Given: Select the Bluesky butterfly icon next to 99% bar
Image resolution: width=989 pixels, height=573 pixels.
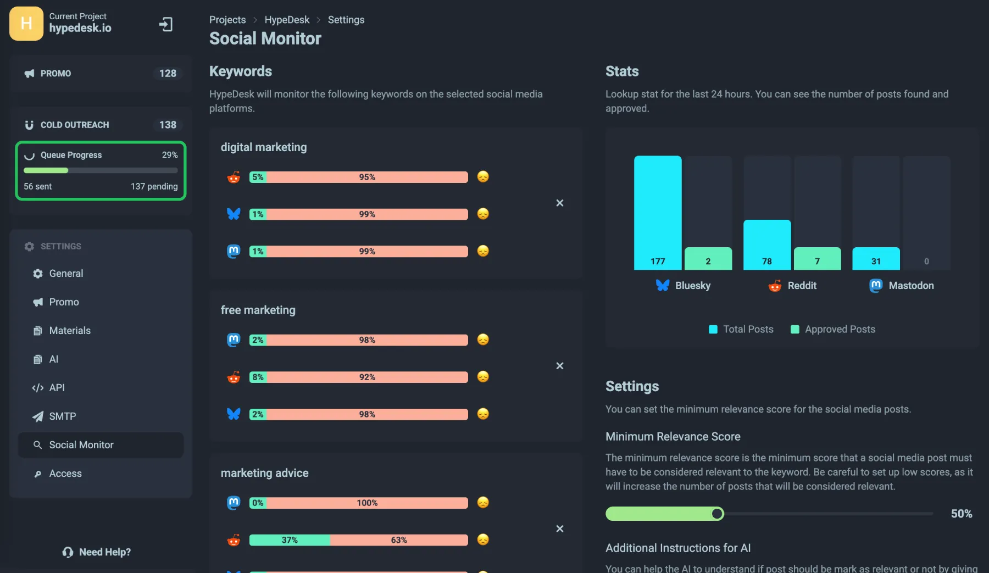Looking at the screenshot, I should (234, 214).
